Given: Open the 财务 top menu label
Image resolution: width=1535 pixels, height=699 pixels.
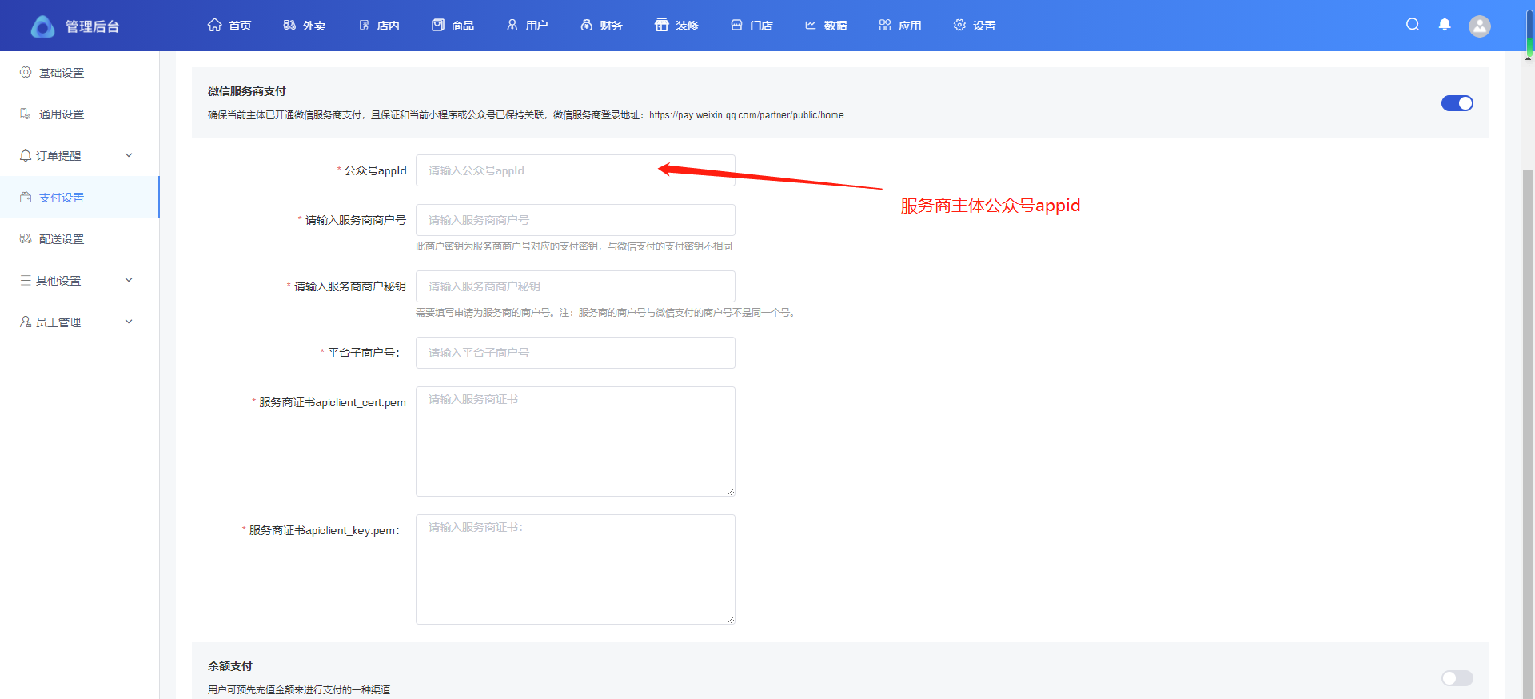Looking at the screenshot, I should pyautogui.click(x=611, y=26).
